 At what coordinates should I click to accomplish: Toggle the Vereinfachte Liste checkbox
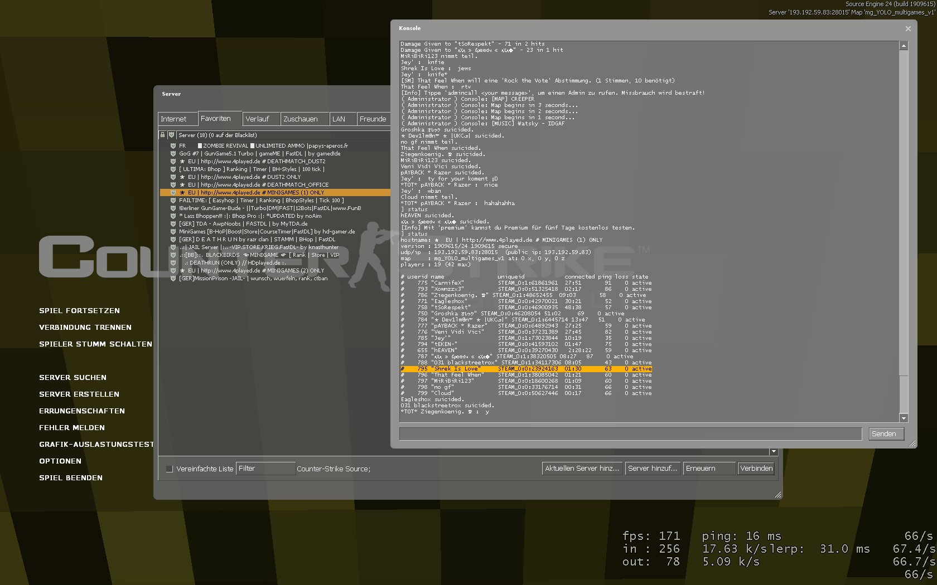(170, 469)
